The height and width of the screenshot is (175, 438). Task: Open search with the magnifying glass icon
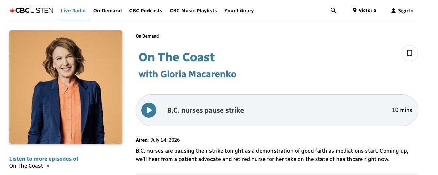click(x=333, y=10)
